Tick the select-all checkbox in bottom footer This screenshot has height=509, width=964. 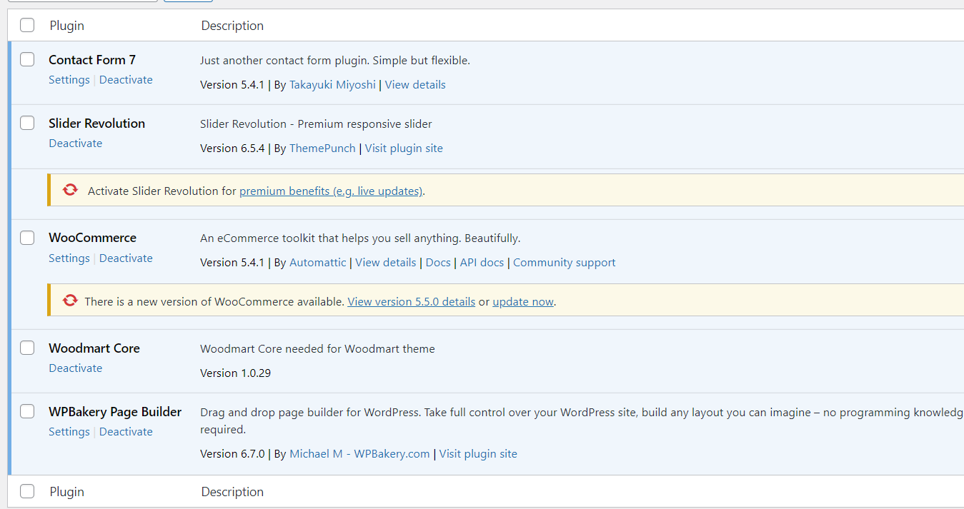[x=27, y=492]
